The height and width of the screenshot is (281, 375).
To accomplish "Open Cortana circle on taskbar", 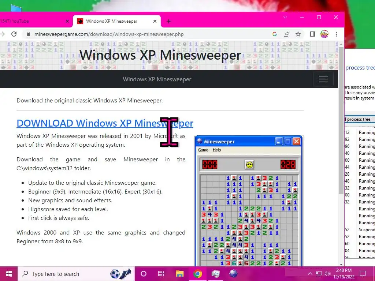I will pyautogui.click(x=143, y=274).
